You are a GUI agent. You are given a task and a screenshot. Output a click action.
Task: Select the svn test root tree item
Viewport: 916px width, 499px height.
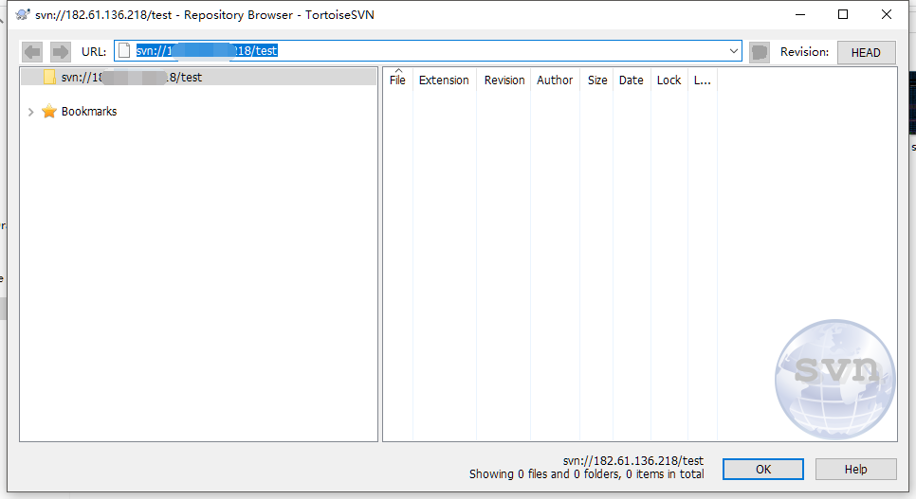pos(198,77)
